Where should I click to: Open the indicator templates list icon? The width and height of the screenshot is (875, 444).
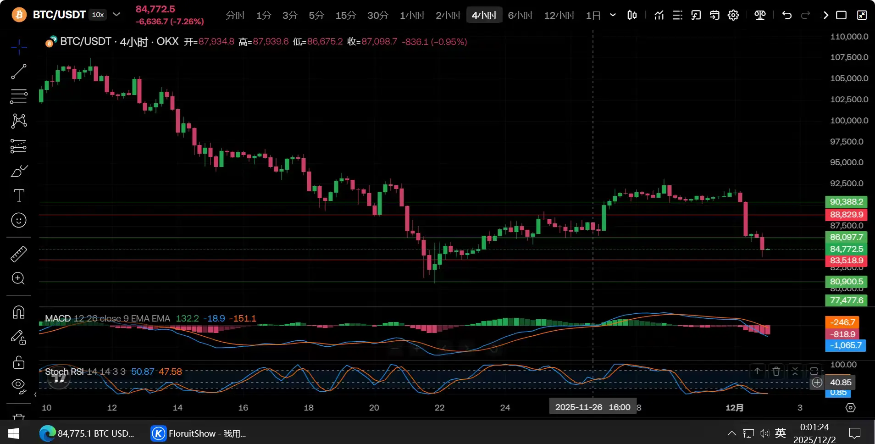677,15
